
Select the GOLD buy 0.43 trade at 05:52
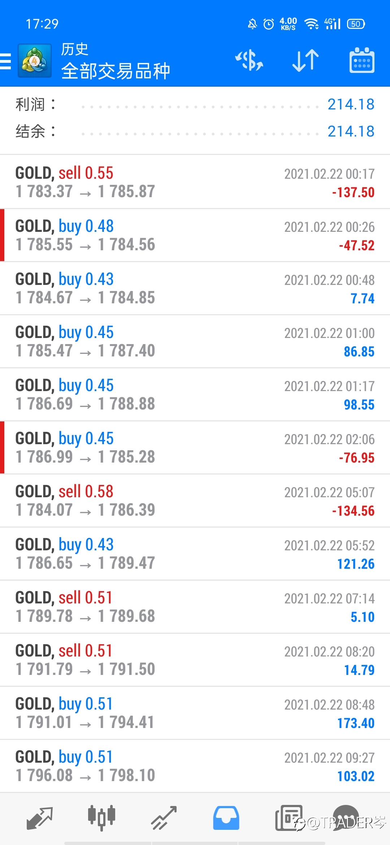[x=195, y=554]
